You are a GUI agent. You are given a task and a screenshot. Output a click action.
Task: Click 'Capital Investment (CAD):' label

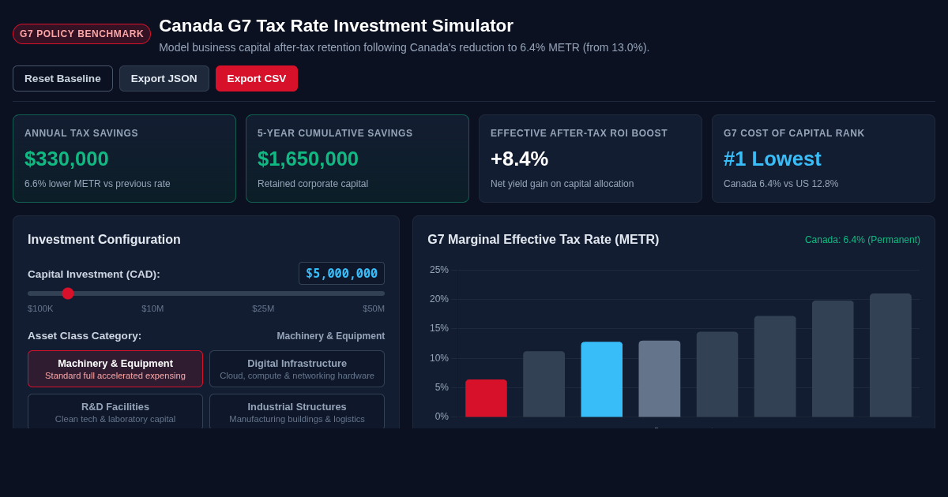click(94, 275)
